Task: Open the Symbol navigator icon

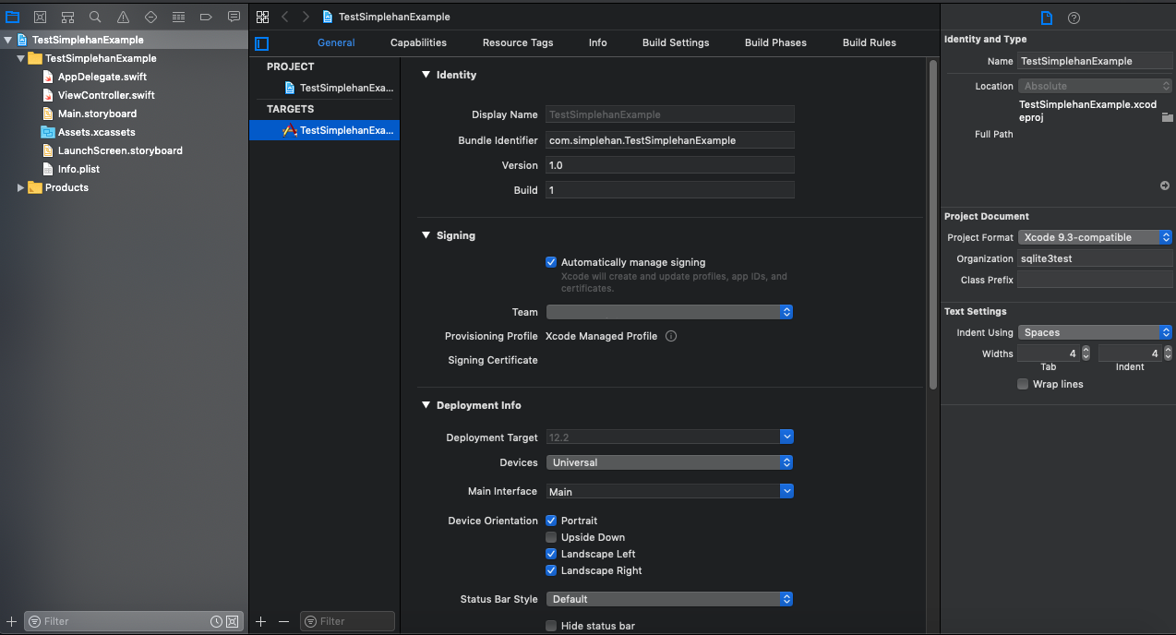Action: (67, 17)
